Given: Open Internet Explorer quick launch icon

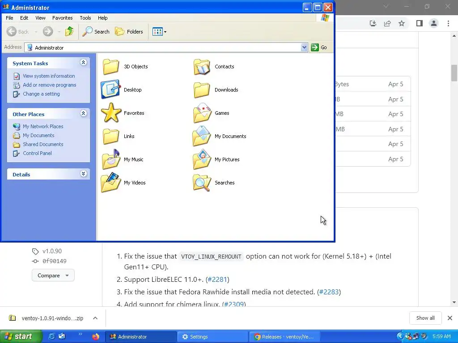Looking at the screenshot, I should coord(51,337).
